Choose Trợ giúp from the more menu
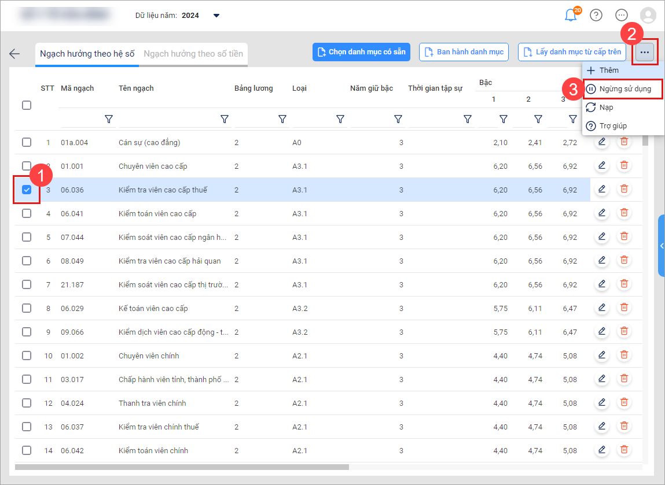Screen dimensions: 665x485 point(623,126)
